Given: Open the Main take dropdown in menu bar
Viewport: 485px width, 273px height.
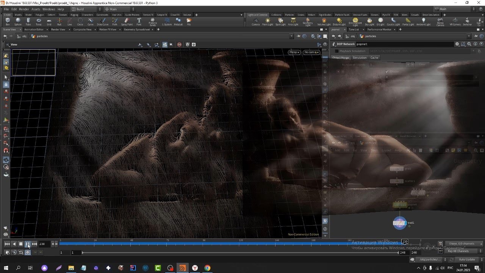Looking at the screenshot, I should [119, 9].
